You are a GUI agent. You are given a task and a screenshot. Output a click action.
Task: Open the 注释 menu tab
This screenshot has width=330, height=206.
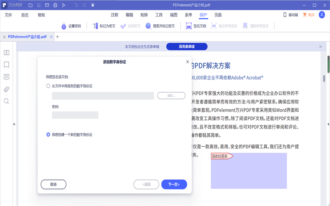[x=114, y=15]
